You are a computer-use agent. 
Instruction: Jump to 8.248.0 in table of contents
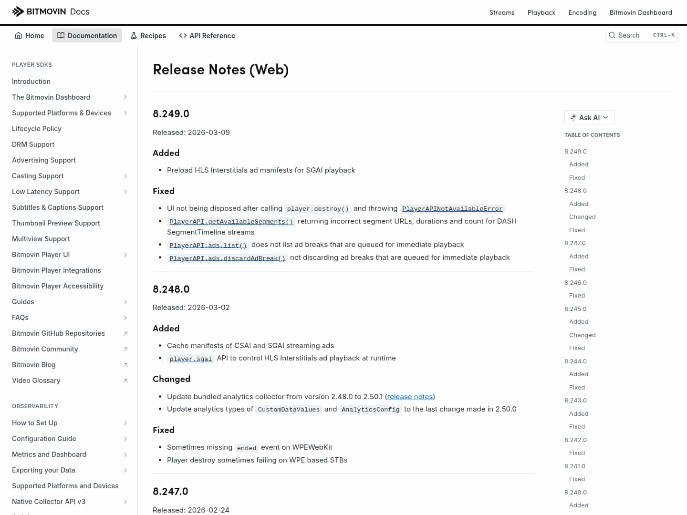575,191
